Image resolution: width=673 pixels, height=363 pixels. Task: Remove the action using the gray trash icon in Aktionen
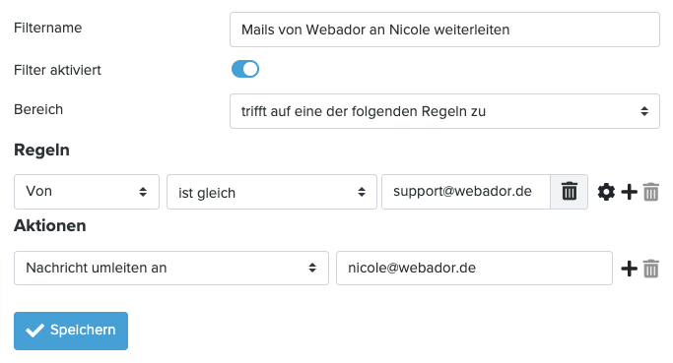coord(650,269)
